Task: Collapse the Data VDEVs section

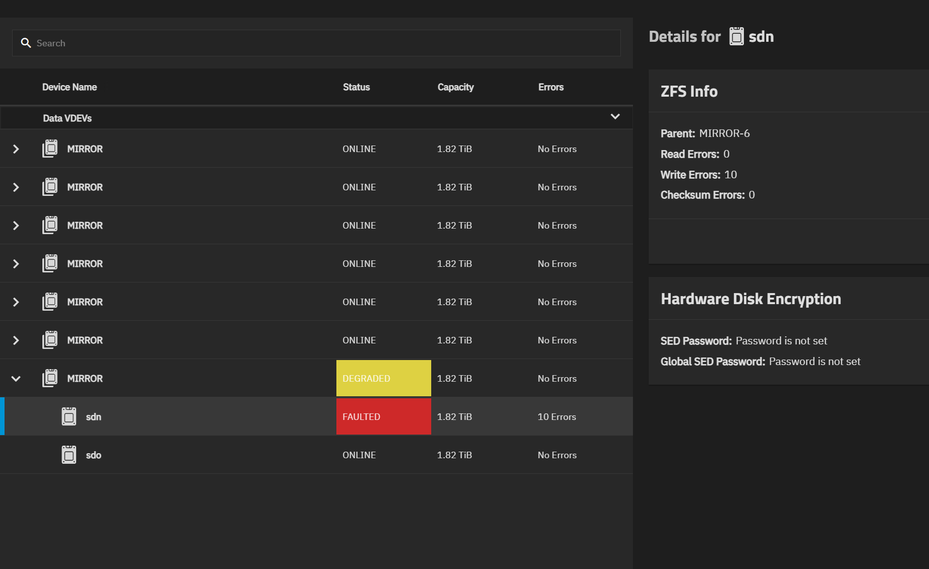Action: click(615, 117)
